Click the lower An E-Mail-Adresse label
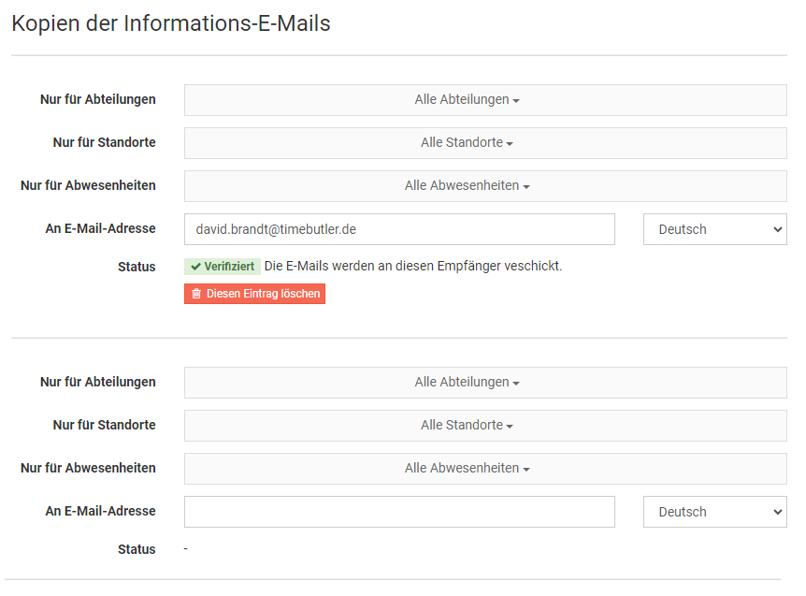Image resolution: width=806 pixels, height=596 pixels. point(100,511)
